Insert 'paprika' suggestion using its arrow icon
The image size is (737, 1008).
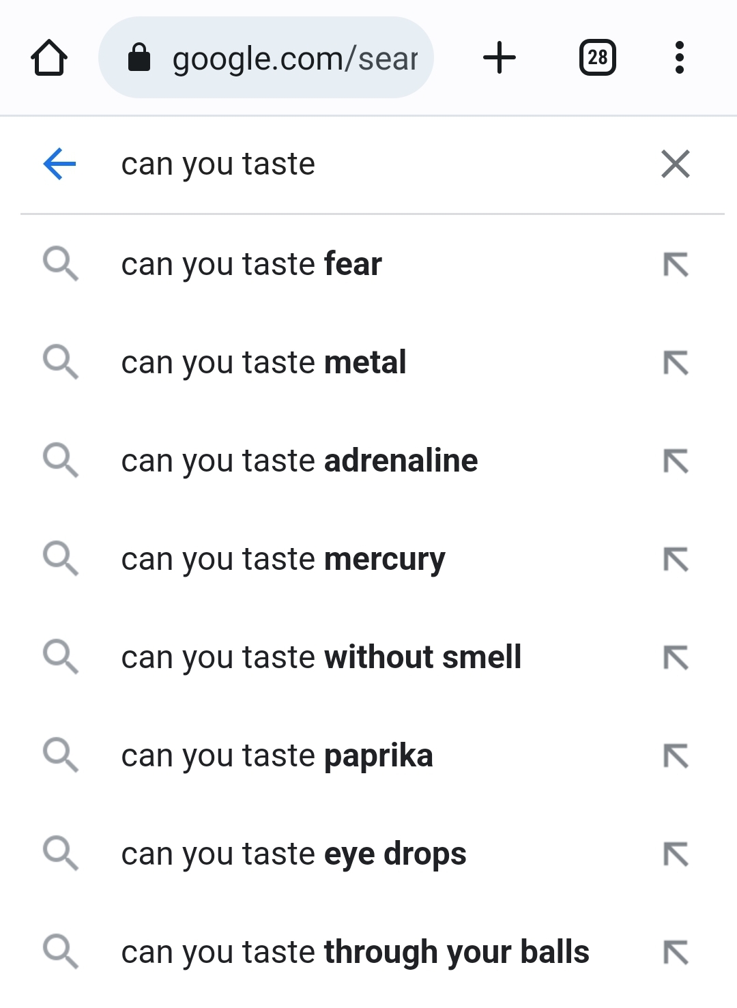tap(676, 756)
